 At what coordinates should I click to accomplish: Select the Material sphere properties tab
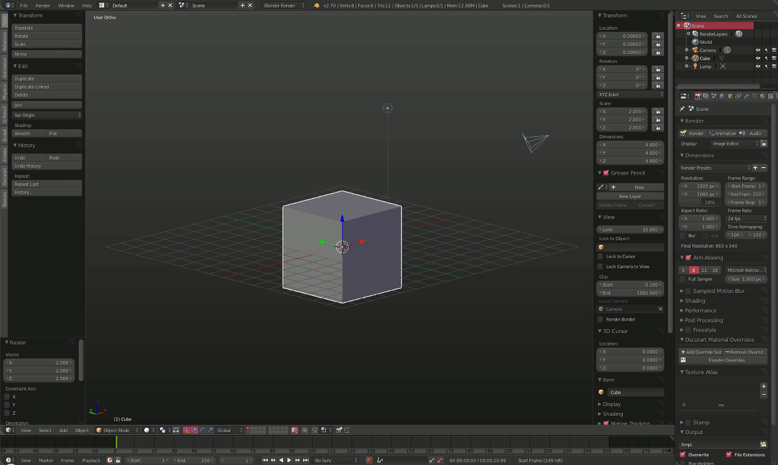click(762, 96)
